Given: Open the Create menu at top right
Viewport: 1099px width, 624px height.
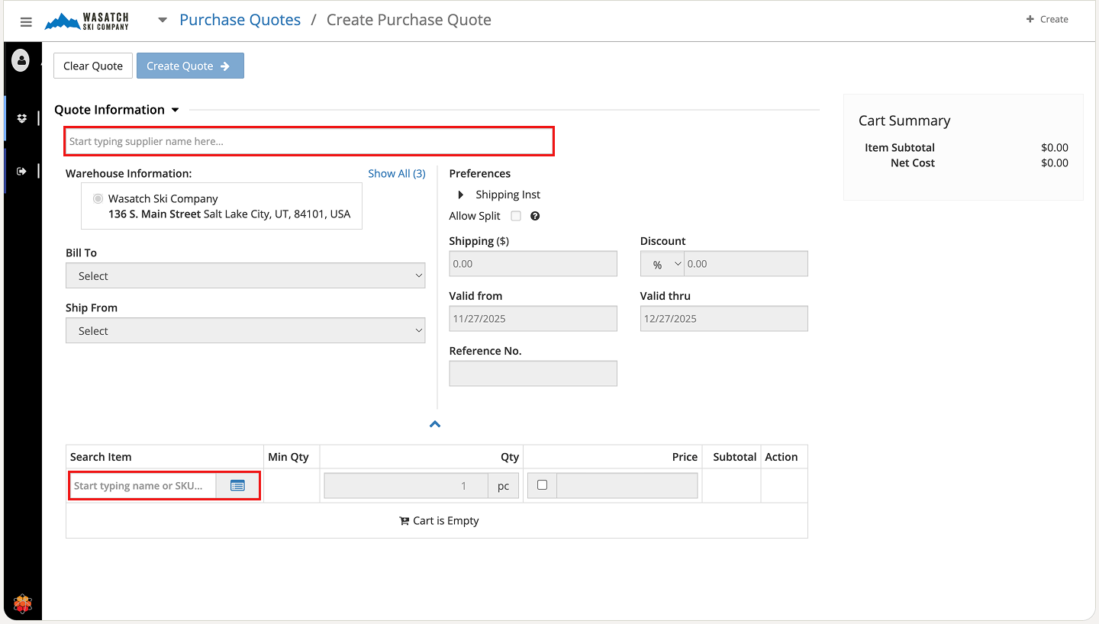Looking at the screenshot, I should [x=1046, y=19].
